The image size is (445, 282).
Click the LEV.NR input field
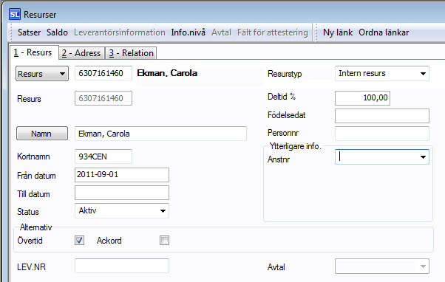(122, 266)
